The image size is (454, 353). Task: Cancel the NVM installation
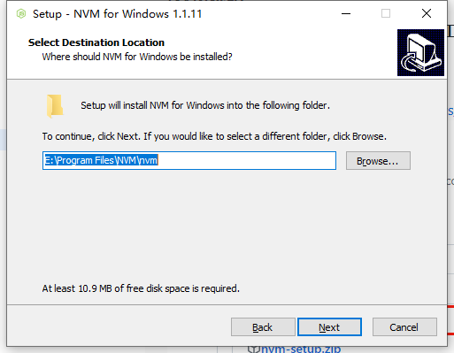tap(404, 327)
